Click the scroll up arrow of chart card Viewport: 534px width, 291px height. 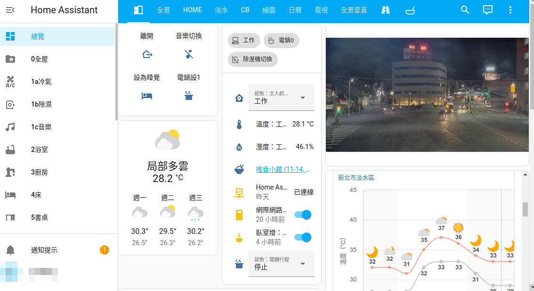[525, 175]
